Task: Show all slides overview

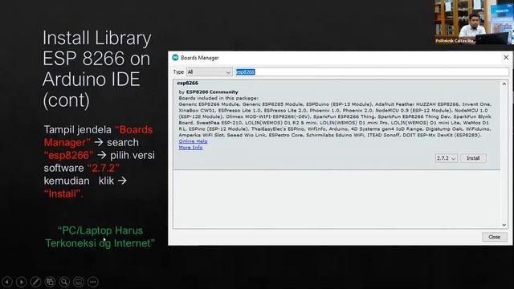Action: tap(50, 282)
